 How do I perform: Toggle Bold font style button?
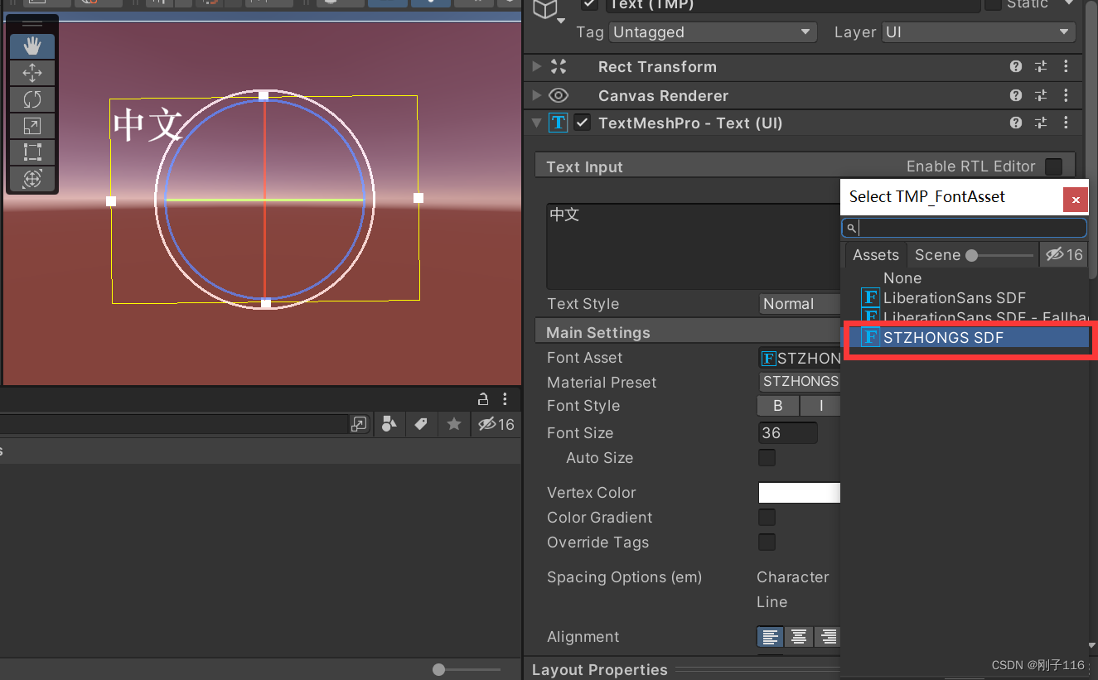pyautogui.click(x=778, y=406)
